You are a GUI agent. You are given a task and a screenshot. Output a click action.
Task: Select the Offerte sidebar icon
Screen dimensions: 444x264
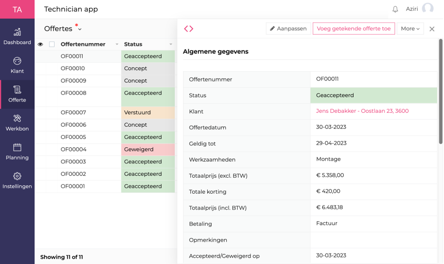pos(17,94)
